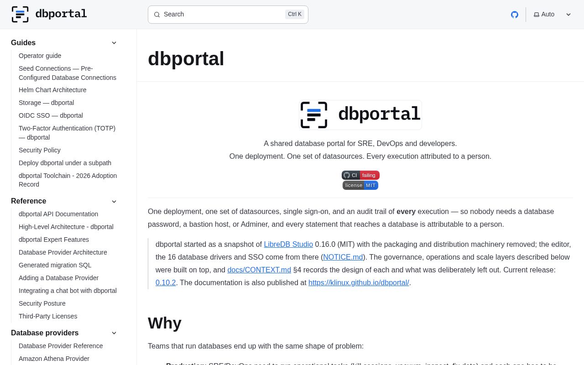Go to Helm Chart Architecture
This screenshot has height=365, width=584.
(x=52, y=90)
